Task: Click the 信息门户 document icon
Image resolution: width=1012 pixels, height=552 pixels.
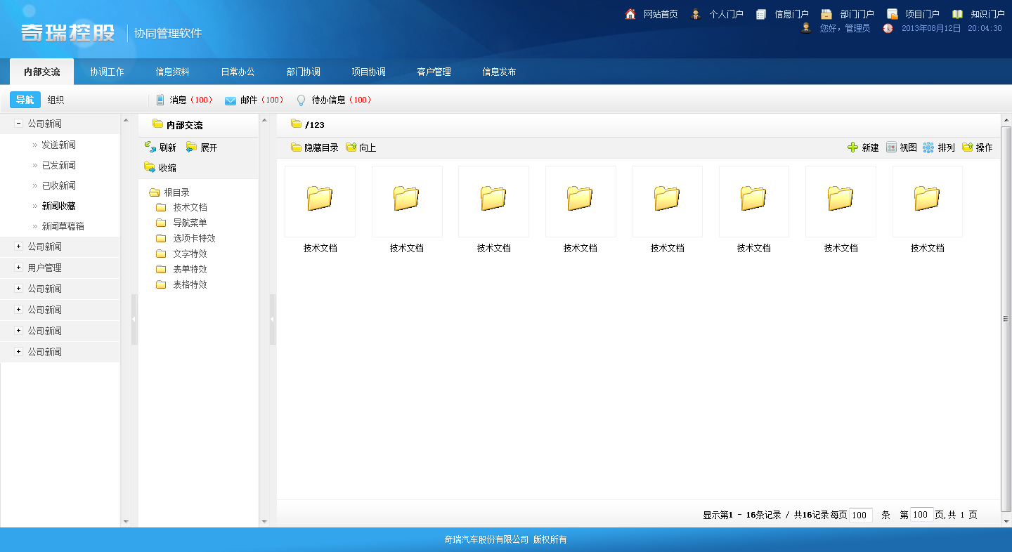Action: 761,13
